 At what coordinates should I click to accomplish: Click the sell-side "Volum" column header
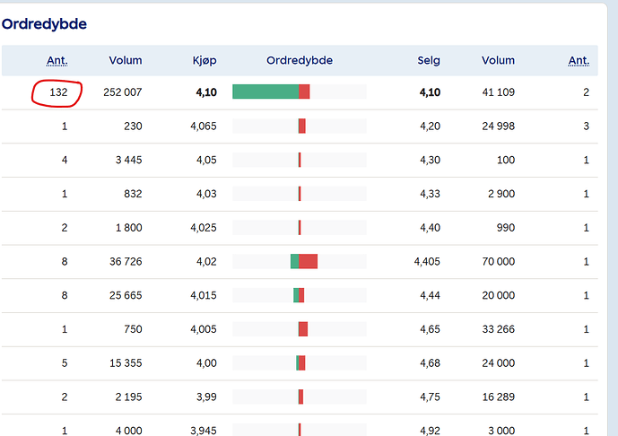point(498,61)
